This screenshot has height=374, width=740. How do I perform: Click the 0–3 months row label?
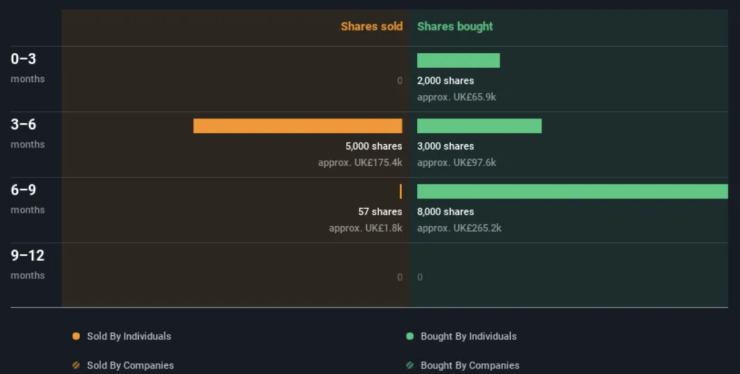click(x=28, y=68)
